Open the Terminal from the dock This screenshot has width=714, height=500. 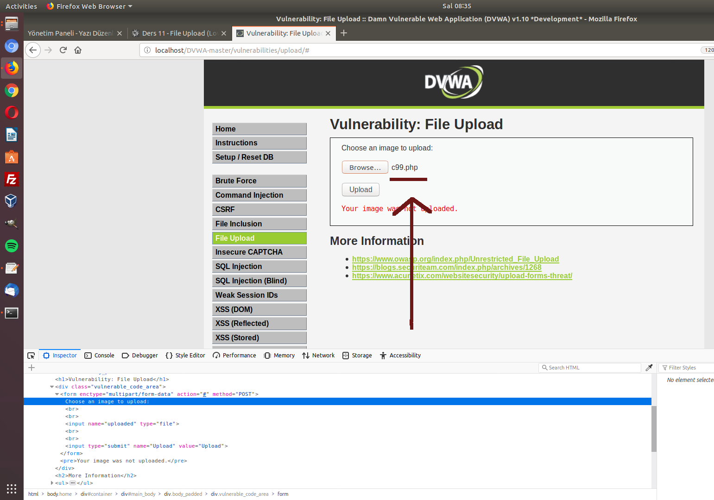[12, 312]
